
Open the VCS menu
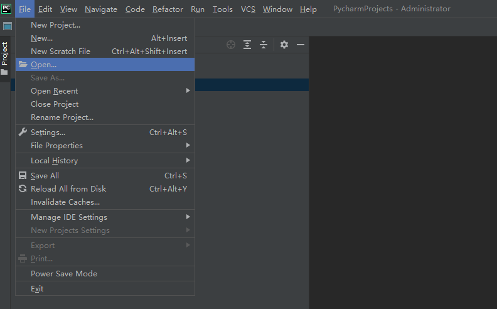point(248,9)
